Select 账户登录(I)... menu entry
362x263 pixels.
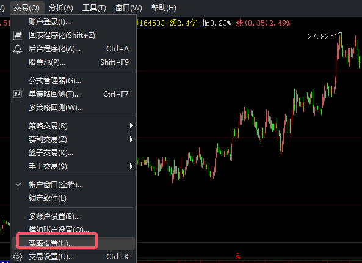point(73,22)
